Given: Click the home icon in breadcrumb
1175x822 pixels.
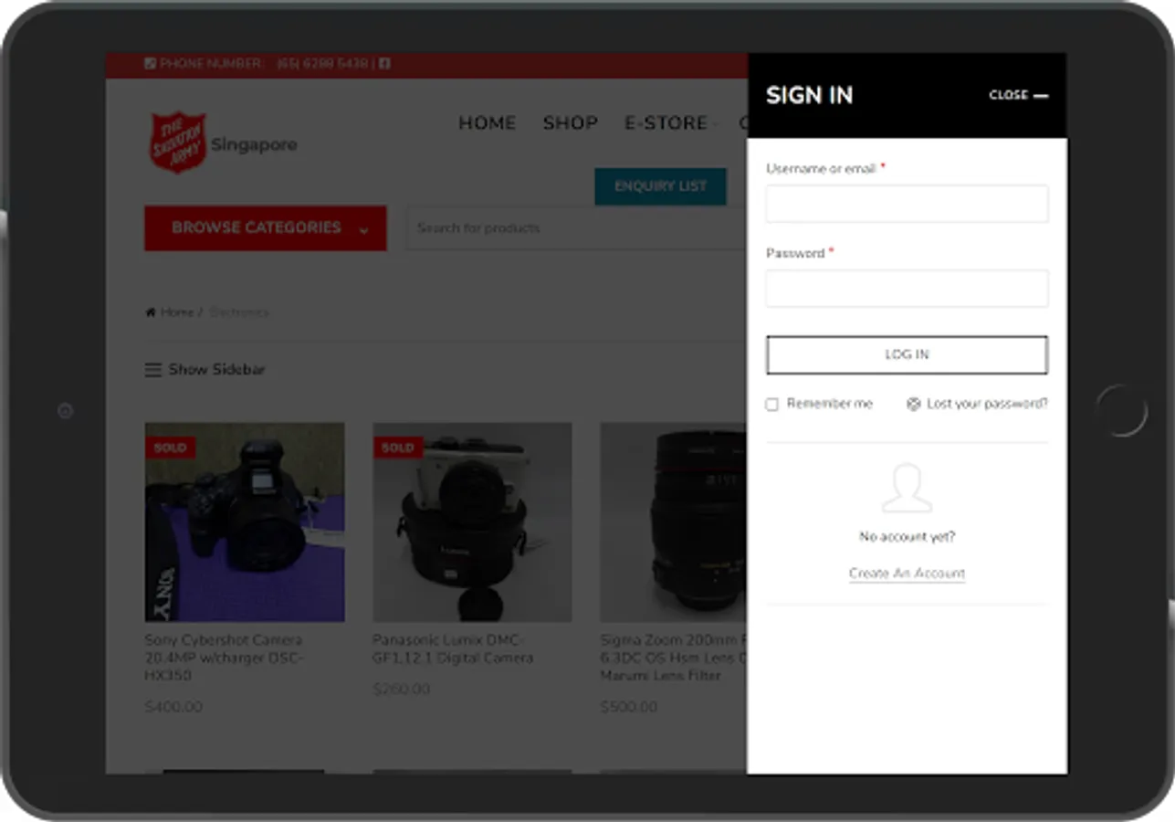Looking at the screenshot, I should coord(151,312).
